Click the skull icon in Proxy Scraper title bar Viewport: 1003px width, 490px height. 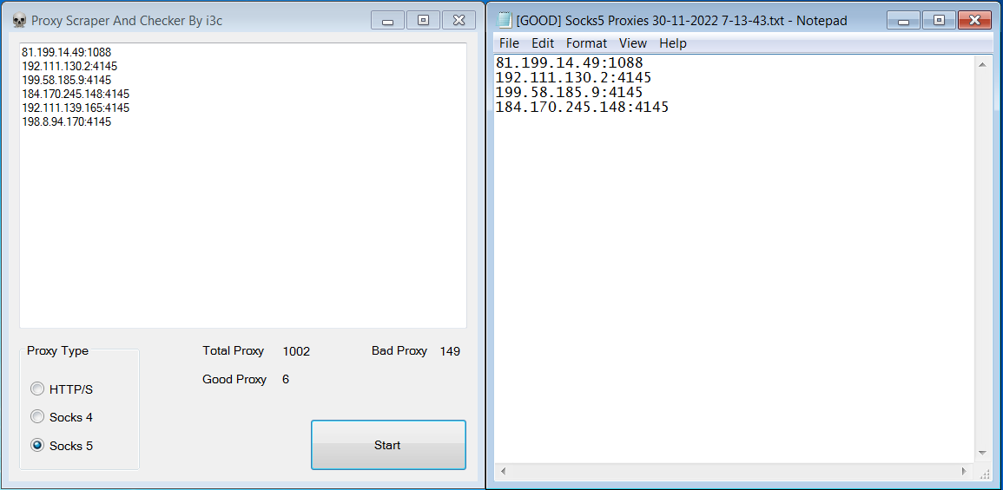coord(18,20)
